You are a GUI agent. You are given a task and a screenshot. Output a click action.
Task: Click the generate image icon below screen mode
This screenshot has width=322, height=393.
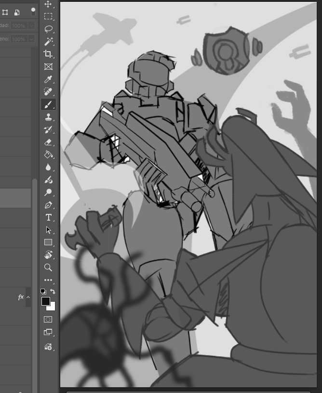coord(48,347)
